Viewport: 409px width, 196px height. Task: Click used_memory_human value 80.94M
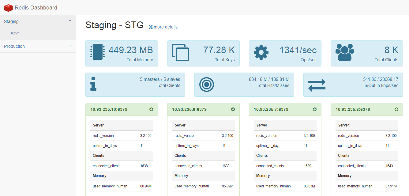pyautogui.click(x=146, y=186)
